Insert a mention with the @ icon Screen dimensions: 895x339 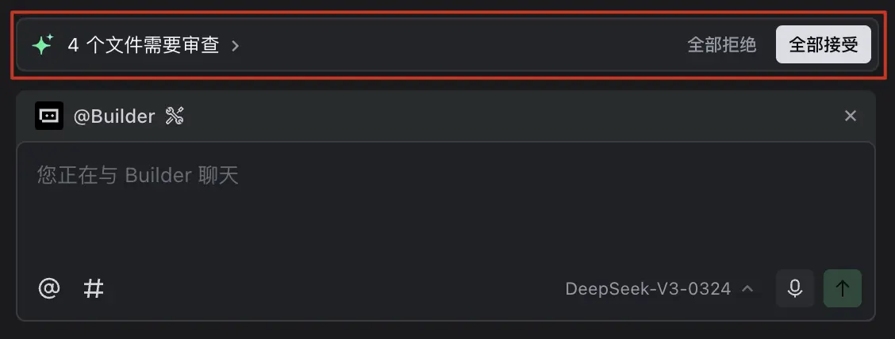(49, 288)
